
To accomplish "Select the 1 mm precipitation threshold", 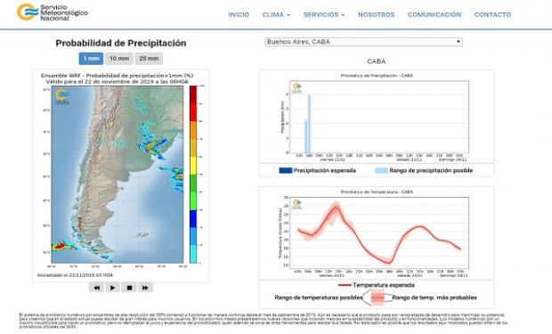I will (91, 59).
